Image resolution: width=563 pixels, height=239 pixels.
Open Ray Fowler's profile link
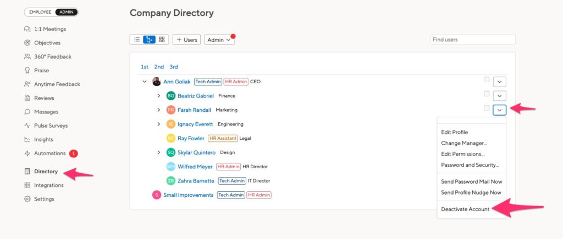point(191,138)
